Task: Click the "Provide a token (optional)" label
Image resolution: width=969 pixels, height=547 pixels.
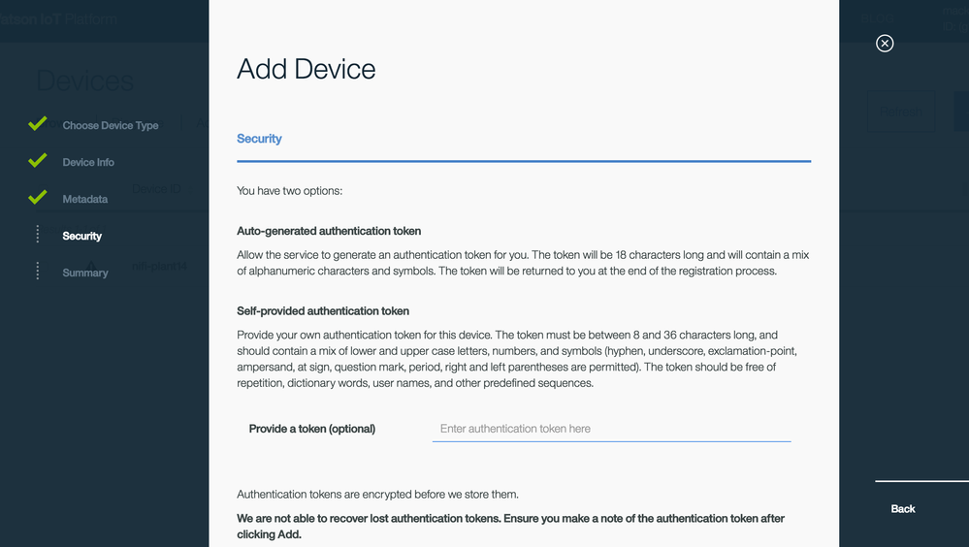Action: click(x=312, y=429)
